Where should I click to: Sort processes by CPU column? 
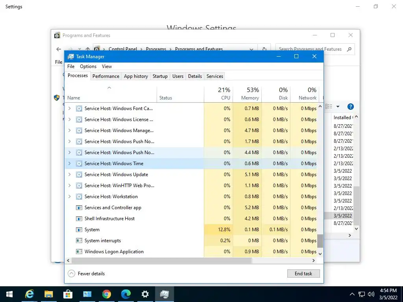218,94
